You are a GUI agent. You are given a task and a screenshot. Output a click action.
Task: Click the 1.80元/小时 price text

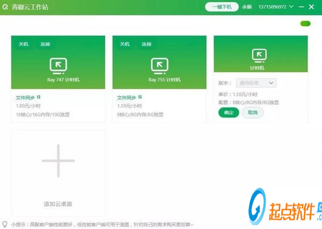point(28,106)
